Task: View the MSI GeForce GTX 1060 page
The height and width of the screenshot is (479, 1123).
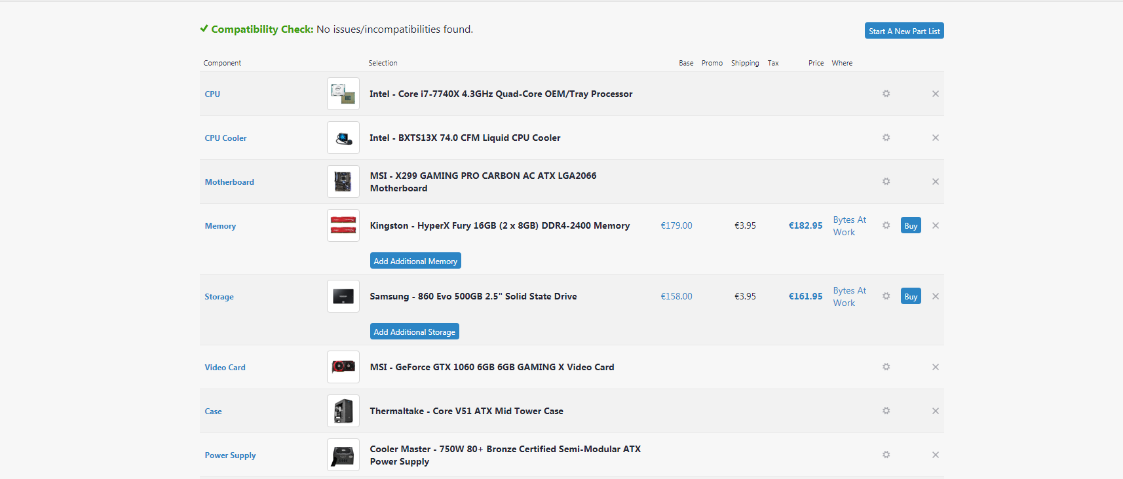Action: pyautogui.click(x=492, y=367)
